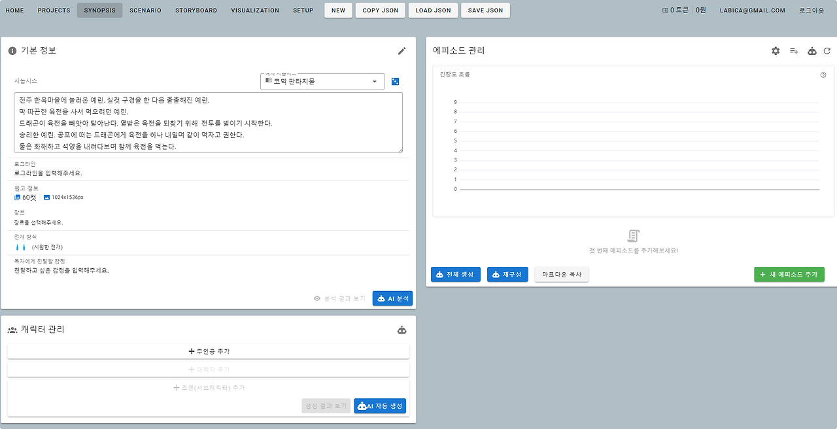Click the NEW button

338,10
